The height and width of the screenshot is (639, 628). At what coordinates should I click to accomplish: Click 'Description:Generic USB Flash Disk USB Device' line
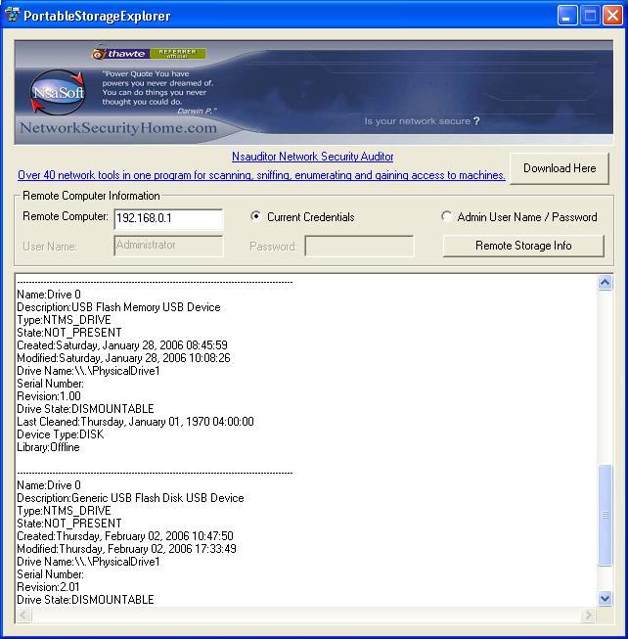(130, 498)
